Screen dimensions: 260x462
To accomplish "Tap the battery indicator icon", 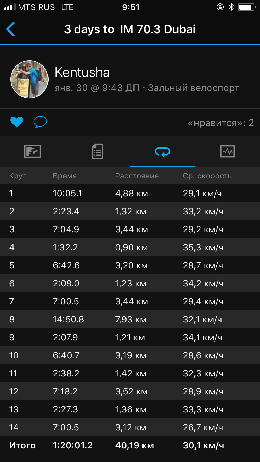I will 247,7.
